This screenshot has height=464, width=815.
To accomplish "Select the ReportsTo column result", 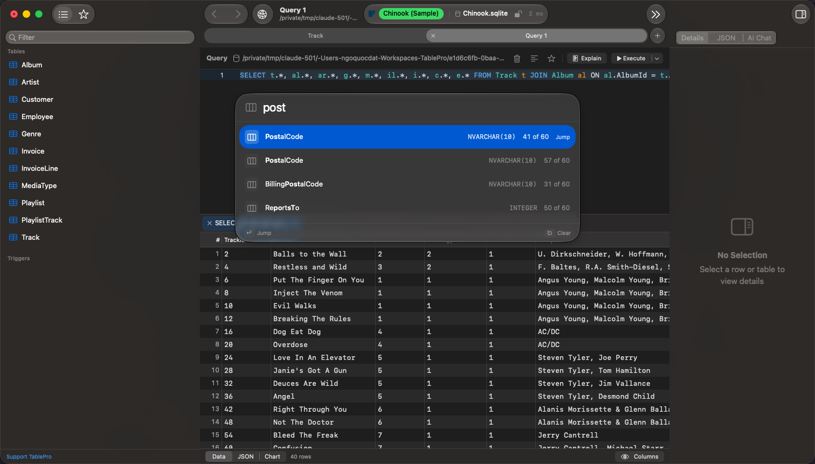I will coord(408,208).
